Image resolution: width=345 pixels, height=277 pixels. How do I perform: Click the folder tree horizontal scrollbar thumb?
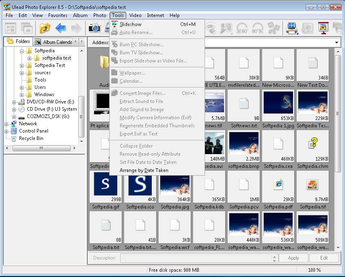[x=41, y=148]
